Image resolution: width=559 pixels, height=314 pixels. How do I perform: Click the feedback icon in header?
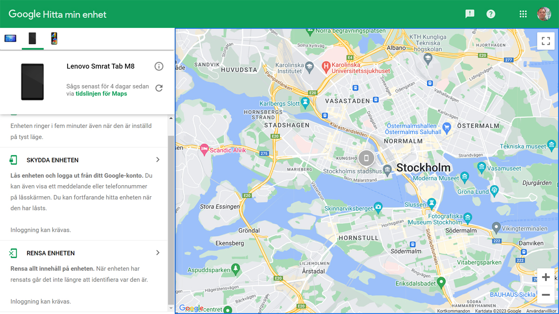[x=470, y=14]
